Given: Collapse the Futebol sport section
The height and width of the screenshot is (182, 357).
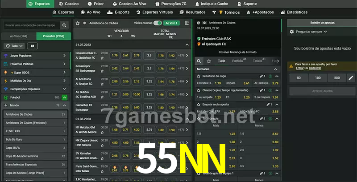Looking at the screenshot, I should tap(65, 97).
